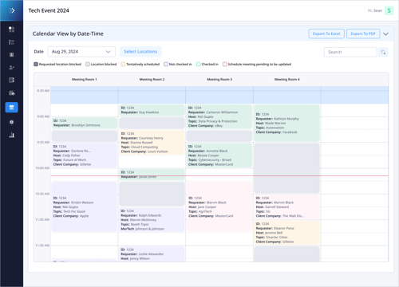The height and width of the screenshot is (287, 399).
Task: Open Kristin Watson Tech For Good meeting
Action: [x=85, y=207]
